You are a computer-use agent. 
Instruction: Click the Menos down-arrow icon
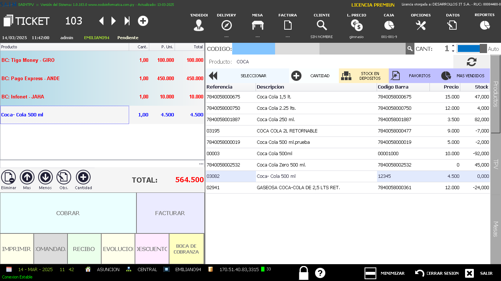point(45,177)
